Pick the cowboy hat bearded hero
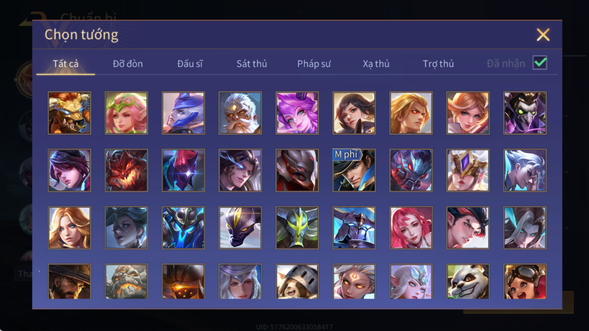 pyautogui.click(x=69, y=282)
